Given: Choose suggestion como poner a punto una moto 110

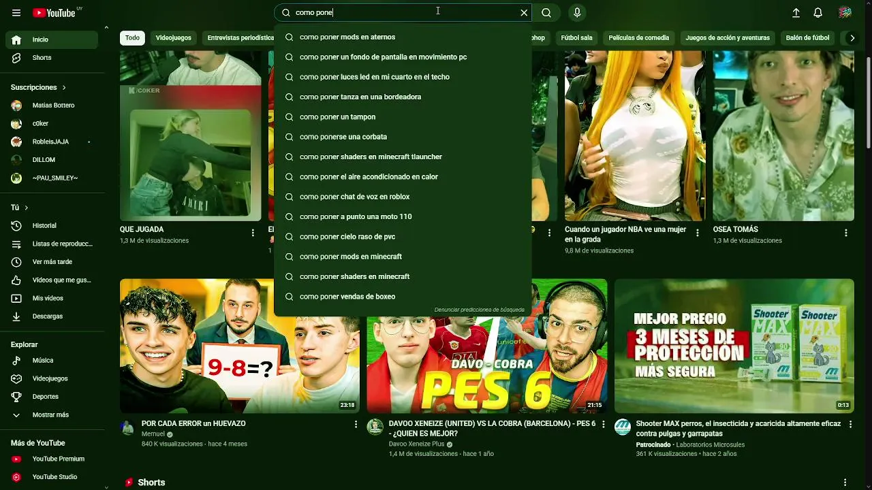Looking at the screenshot, I should (403, 217).
